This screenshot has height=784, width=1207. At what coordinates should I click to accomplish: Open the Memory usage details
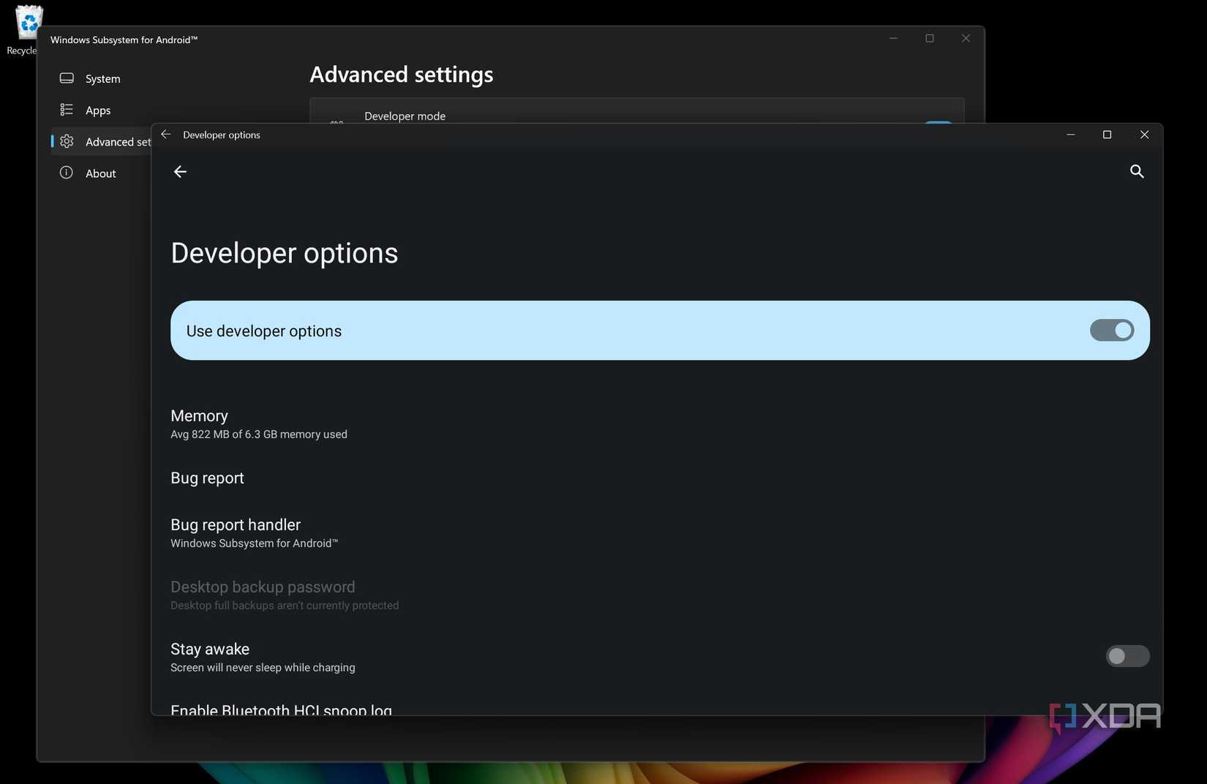[x=258, y=423]
